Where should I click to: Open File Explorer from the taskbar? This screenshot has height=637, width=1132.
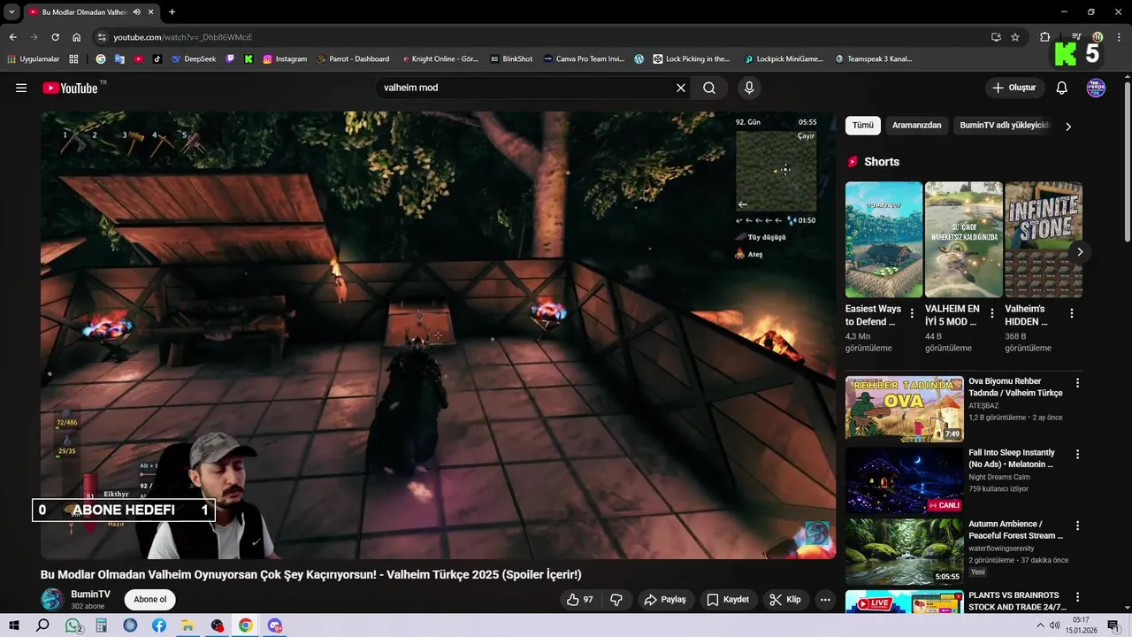[187, 625]
